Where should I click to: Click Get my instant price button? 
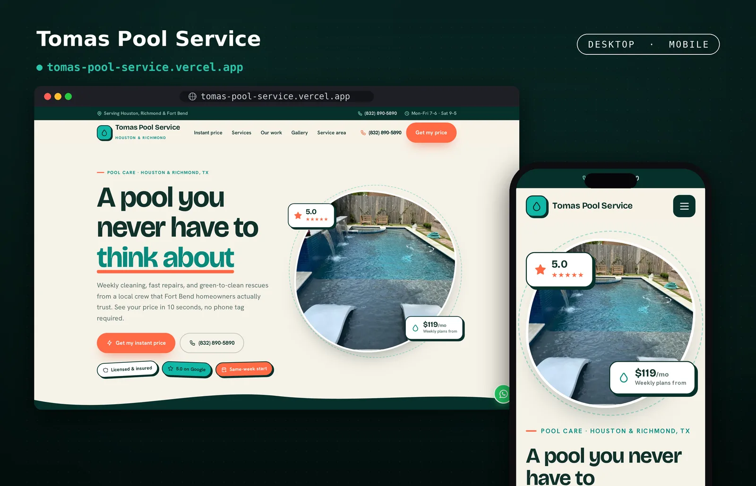click(136, 343)
